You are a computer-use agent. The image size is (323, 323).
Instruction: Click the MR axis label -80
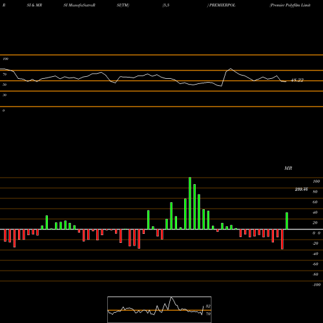tap(315, 275)
